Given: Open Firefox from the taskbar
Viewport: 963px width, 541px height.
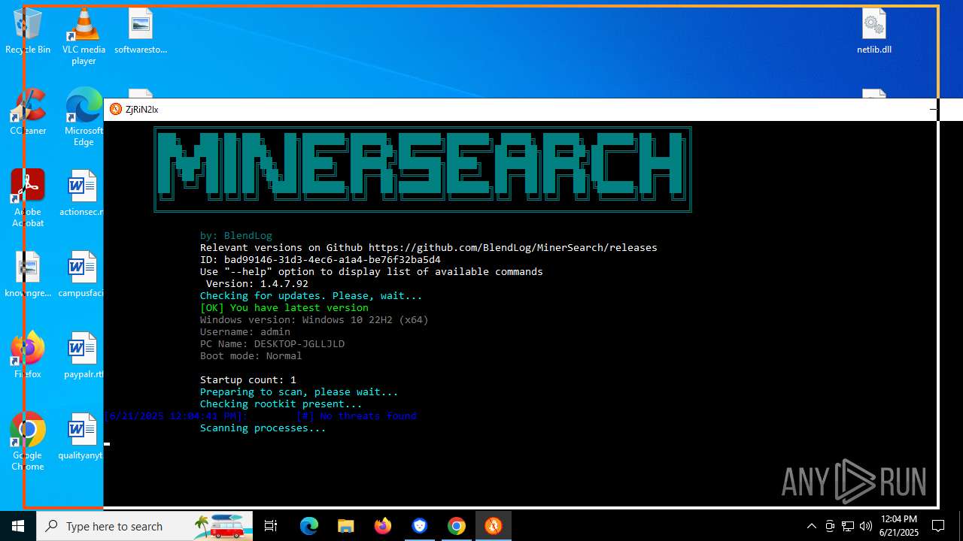Looking at the screenshot, I should point(382,526).
